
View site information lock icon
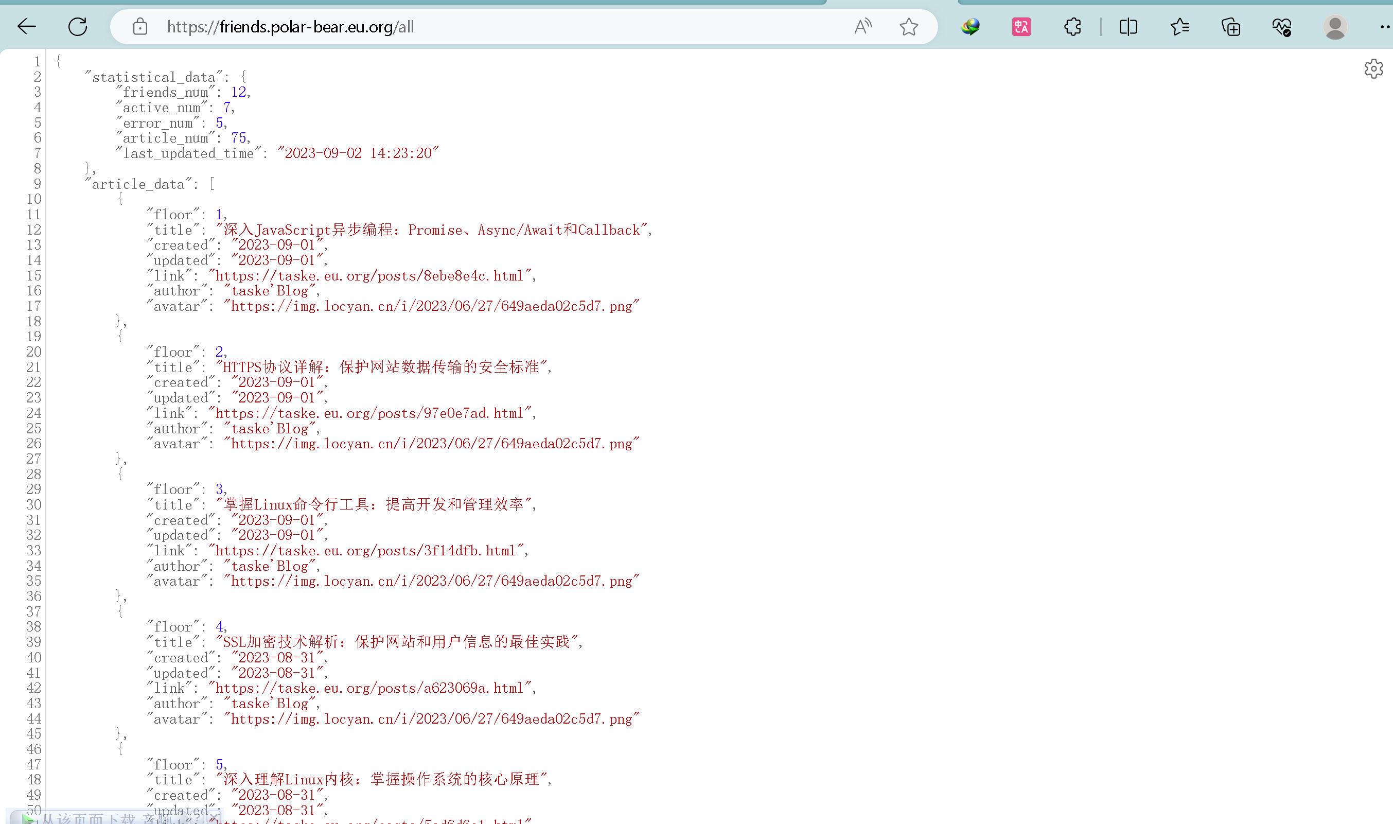tap(140, 27)
